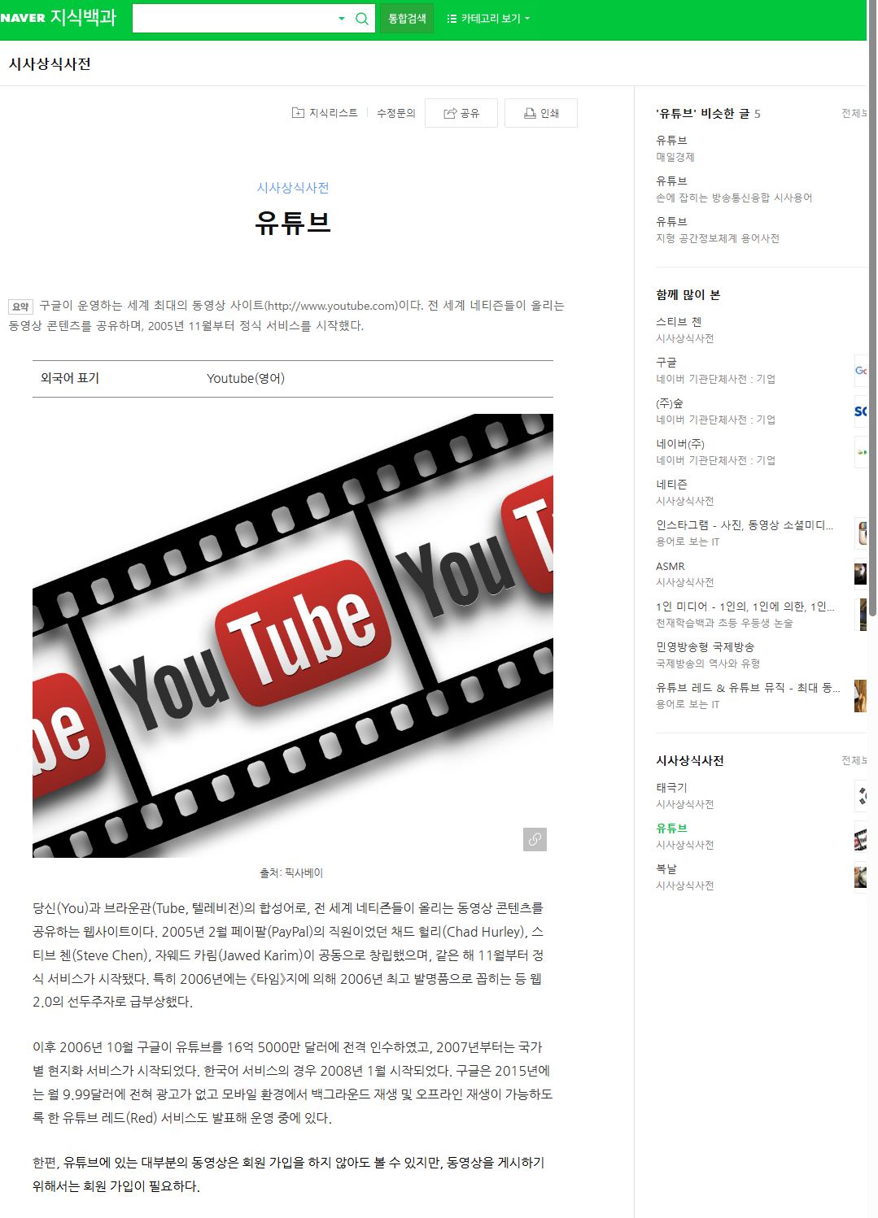Click the NAVER logo
Image resolution: width=878 pixels, height=1218 pixels.
[x=23, y=18]
